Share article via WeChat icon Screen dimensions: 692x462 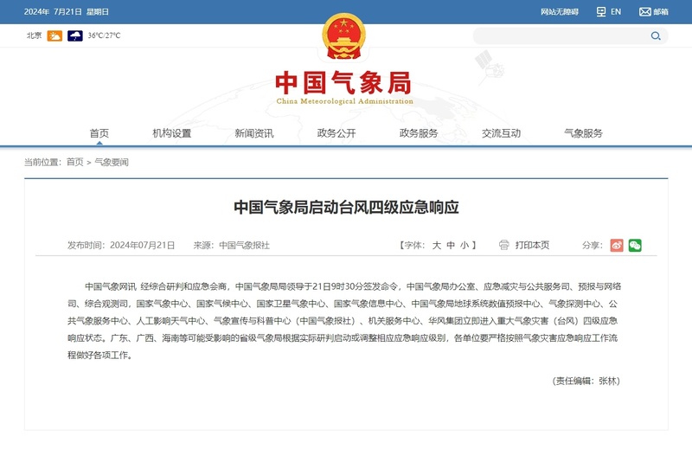tap(635, 246)
